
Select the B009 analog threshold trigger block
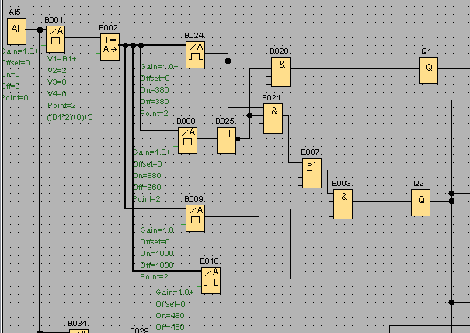coord(195,217)
